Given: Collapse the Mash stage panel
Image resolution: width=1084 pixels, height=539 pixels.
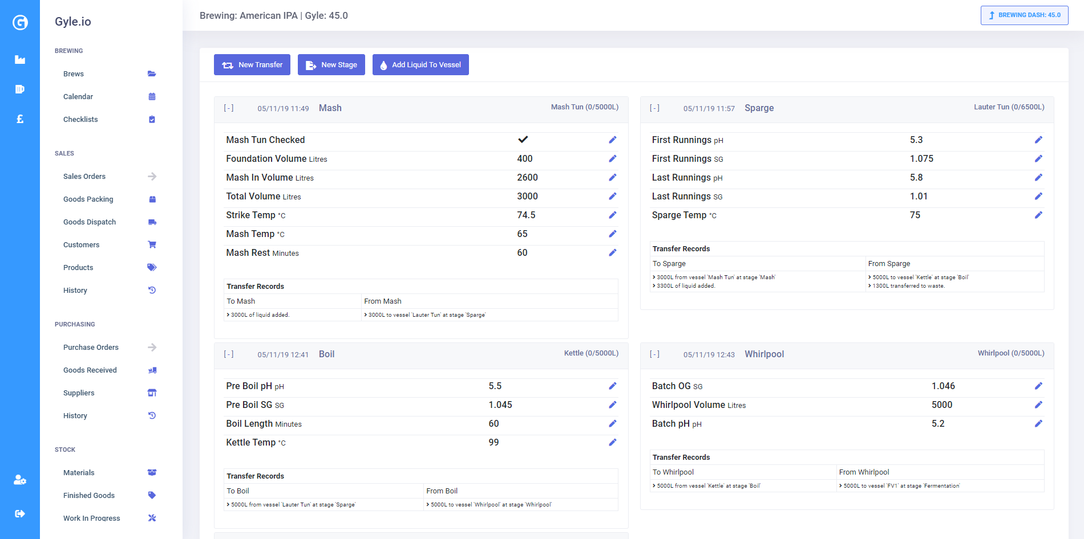Looking at the screenshot, I should 229,108.
